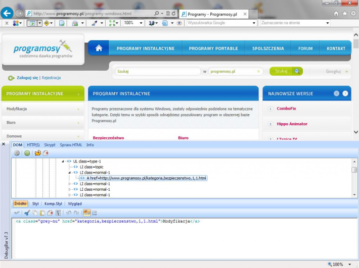Click the DebugBar colorful dots icon
The height and width of the screenshot is (268, 359).
click(x=16, y=23)
